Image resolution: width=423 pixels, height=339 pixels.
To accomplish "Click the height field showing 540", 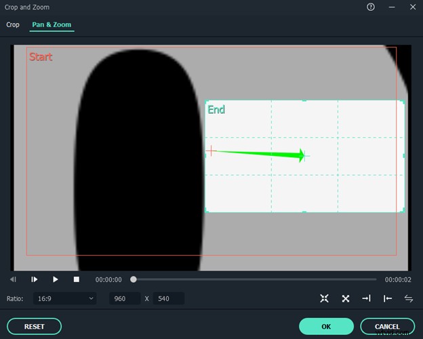I will [169, 298].
